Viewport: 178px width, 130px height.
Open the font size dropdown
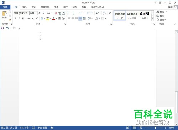point(36,13)
